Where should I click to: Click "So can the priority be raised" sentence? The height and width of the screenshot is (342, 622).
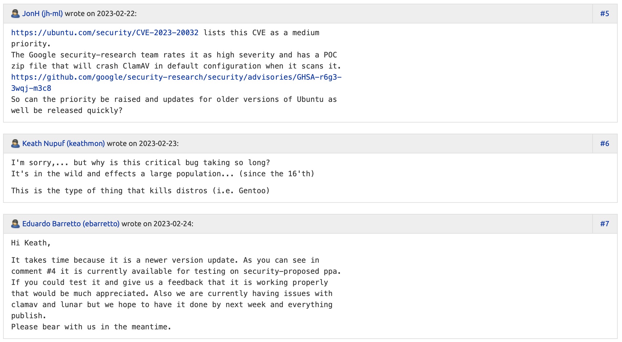pos(174,99)
